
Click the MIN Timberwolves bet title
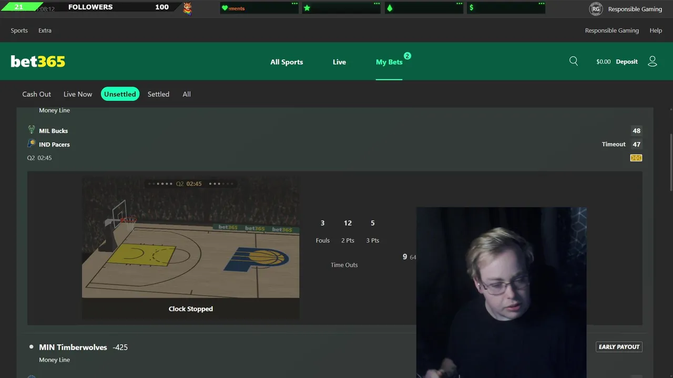pyautogui.click(x=73, y=347)
